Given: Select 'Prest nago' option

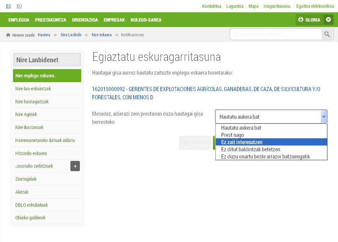Looking at the screenshot, I should click(233, 135).
